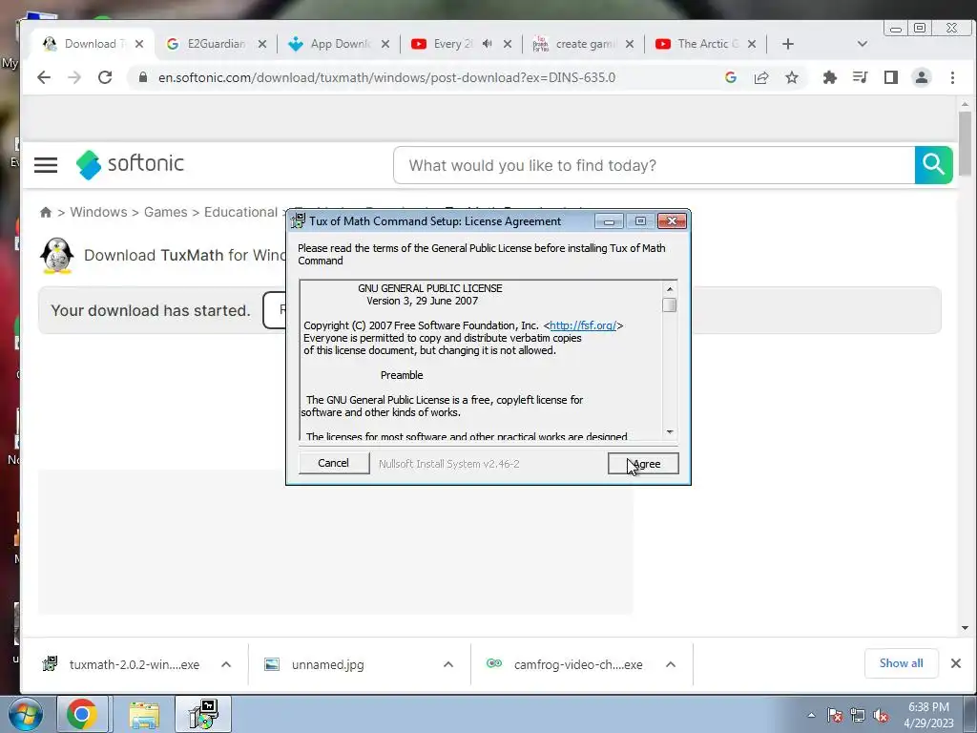Open the Windows Start button
977x733 pixels.
point(25,714)
